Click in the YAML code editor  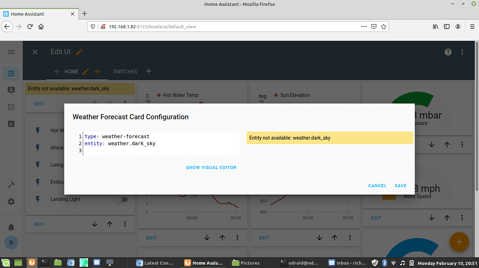pyautogui.click(x=156, y=143)
